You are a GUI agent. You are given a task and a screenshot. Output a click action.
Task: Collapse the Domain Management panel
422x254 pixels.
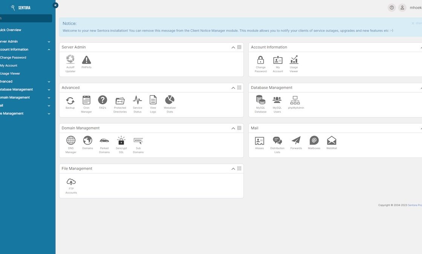233,128
